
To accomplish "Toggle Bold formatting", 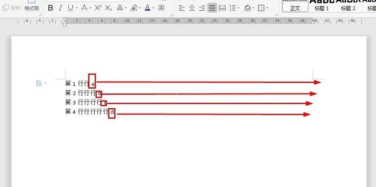I will (x=50, y=8).
